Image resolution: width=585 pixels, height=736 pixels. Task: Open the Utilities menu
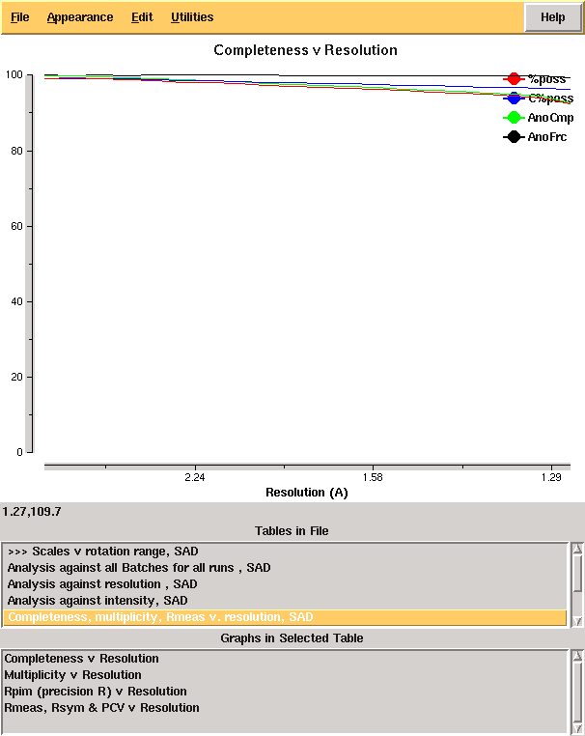(x=192, y=17)
